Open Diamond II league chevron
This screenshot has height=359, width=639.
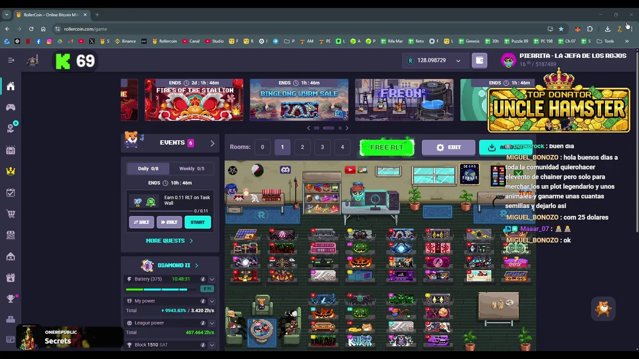[196, 265]
